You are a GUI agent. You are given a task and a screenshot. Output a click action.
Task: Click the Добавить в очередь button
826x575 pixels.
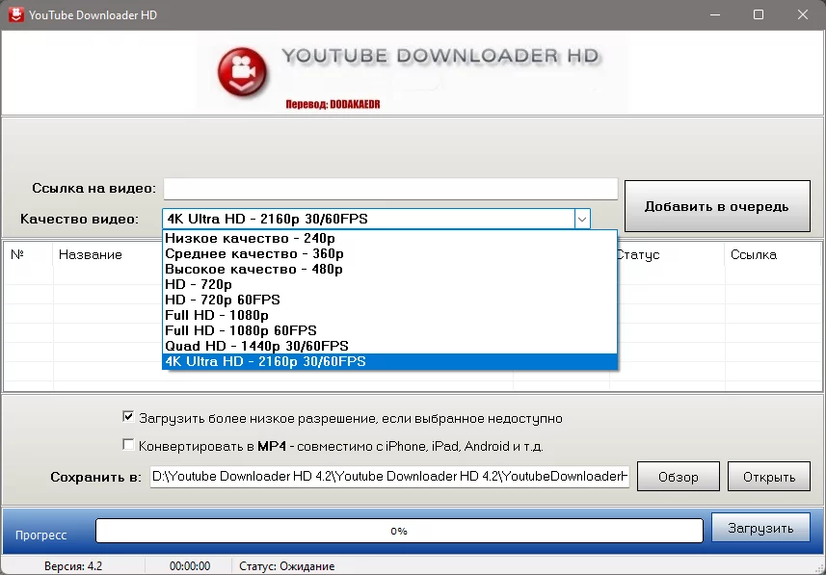[717, 206]
